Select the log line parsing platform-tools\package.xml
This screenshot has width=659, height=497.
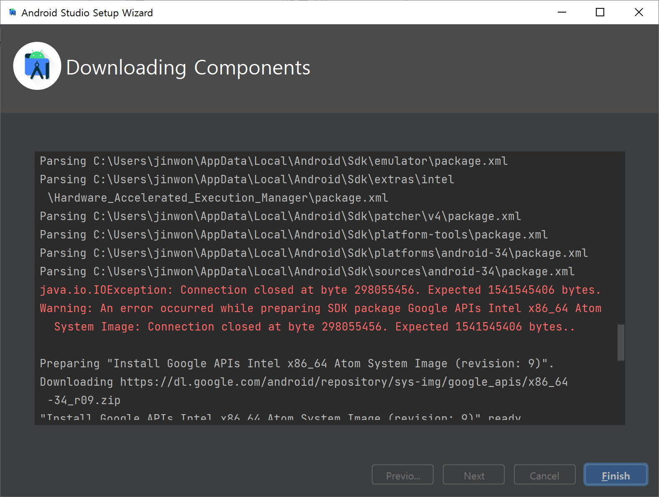294,235
